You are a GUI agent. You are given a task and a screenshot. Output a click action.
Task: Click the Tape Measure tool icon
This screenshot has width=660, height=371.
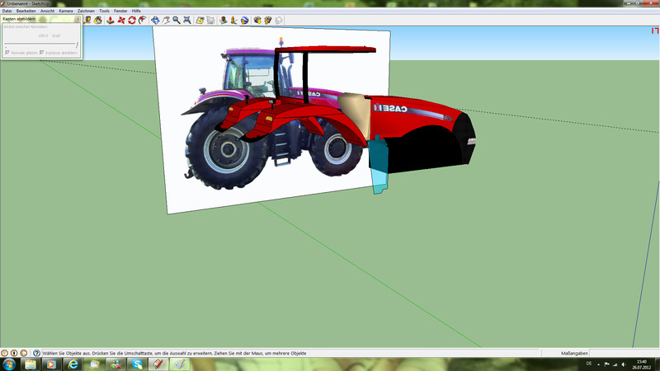click(87, 20)
